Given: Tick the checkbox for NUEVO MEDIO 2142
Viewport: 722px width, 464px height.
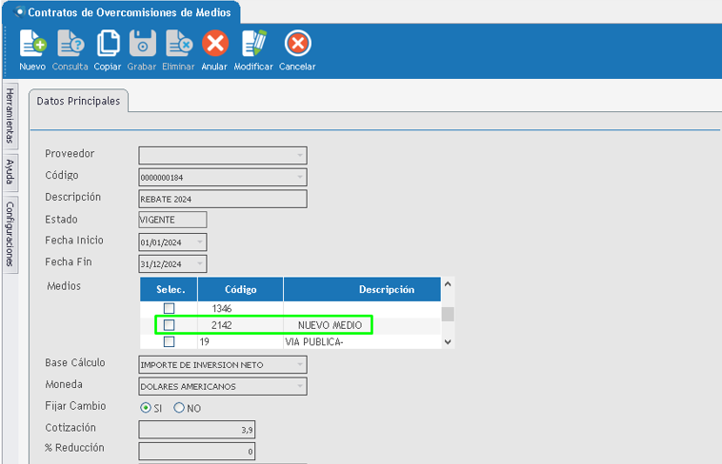Looking at the screenshot, I should [169, 325].
